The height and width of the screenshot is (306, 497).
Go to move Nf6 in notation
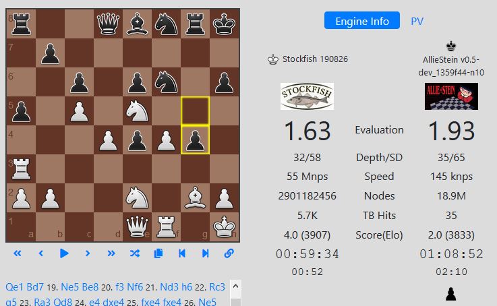pos(135,287)
